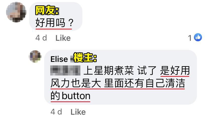Open Elise's profile via her name
Image resolution: width=208 pixels, height=117 pixels.
pos(59,59)
